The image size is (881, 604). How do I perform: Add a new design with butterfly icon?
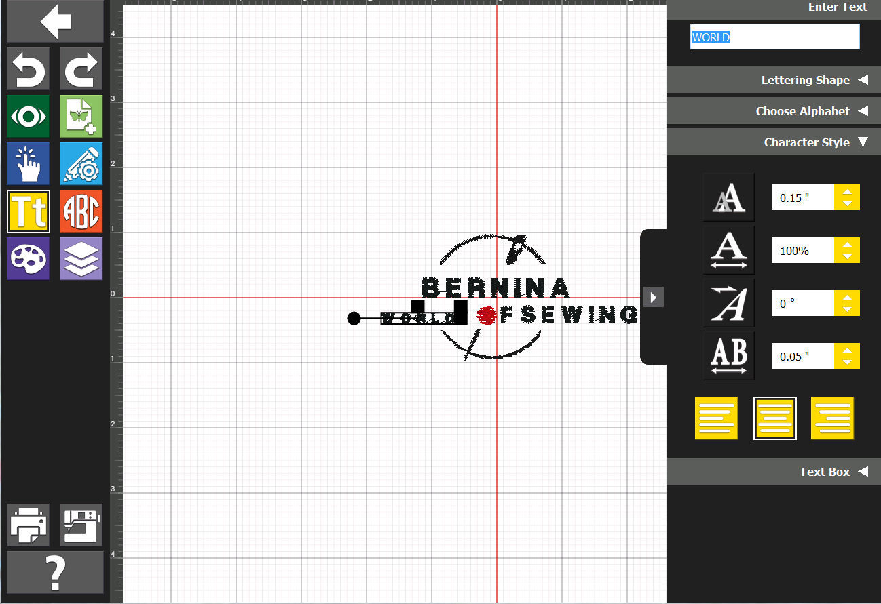81,116
